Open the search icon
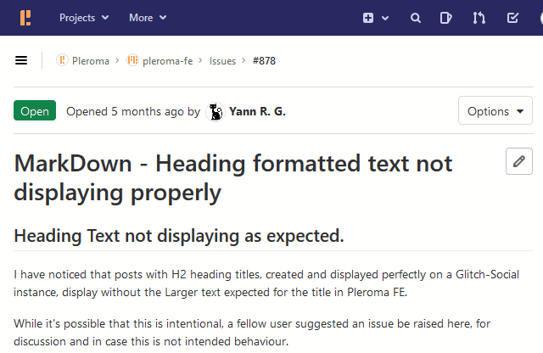 coord(416,18)
